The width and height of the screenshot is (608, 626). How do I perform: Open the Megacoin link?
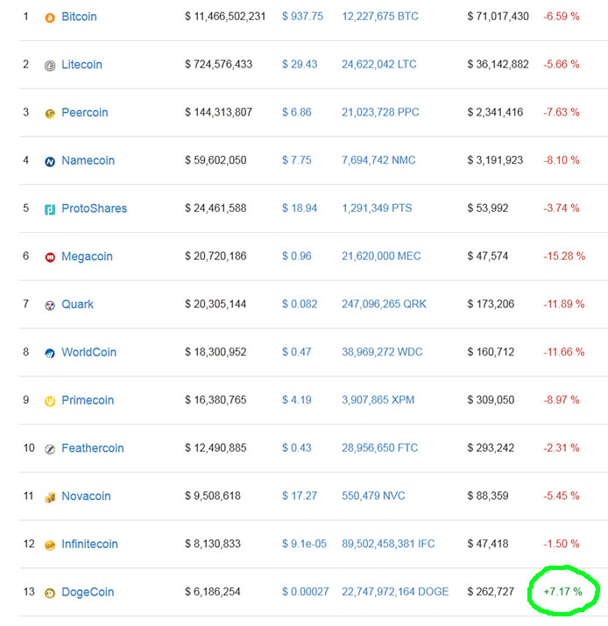pyautogui.click(x=87, y=257)
